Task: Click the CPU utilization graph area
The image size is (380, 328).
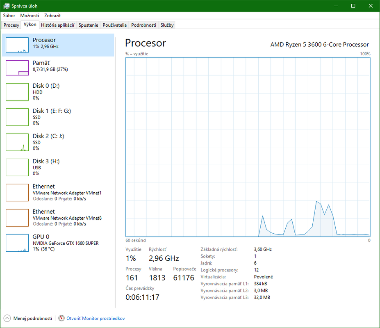Action: click(x=248, y=147)
